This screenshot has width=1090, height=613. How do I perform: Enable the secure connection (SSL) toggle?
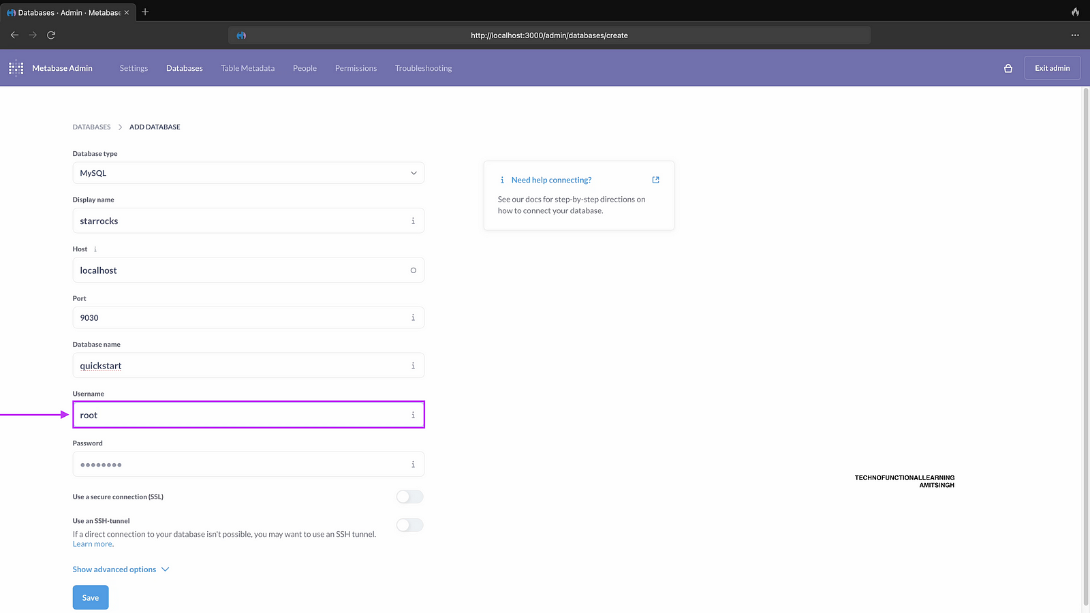tap(409, 497)
